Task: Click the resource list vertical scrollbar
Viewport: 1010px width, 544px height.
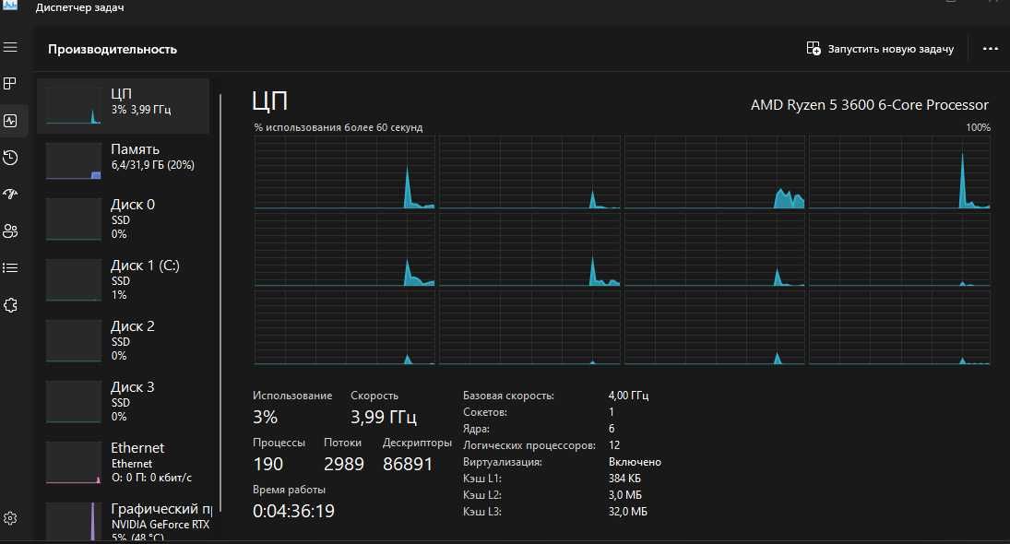Action: [220, 302]
